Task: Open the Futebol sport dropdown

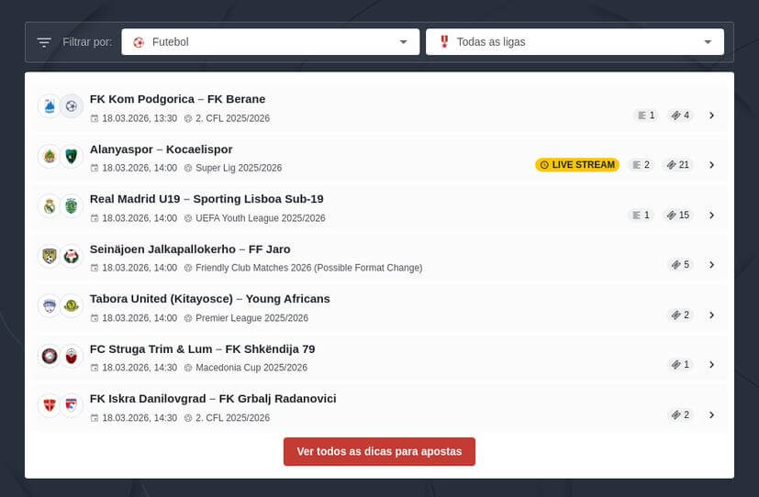Action: click(x=270, y=42)
